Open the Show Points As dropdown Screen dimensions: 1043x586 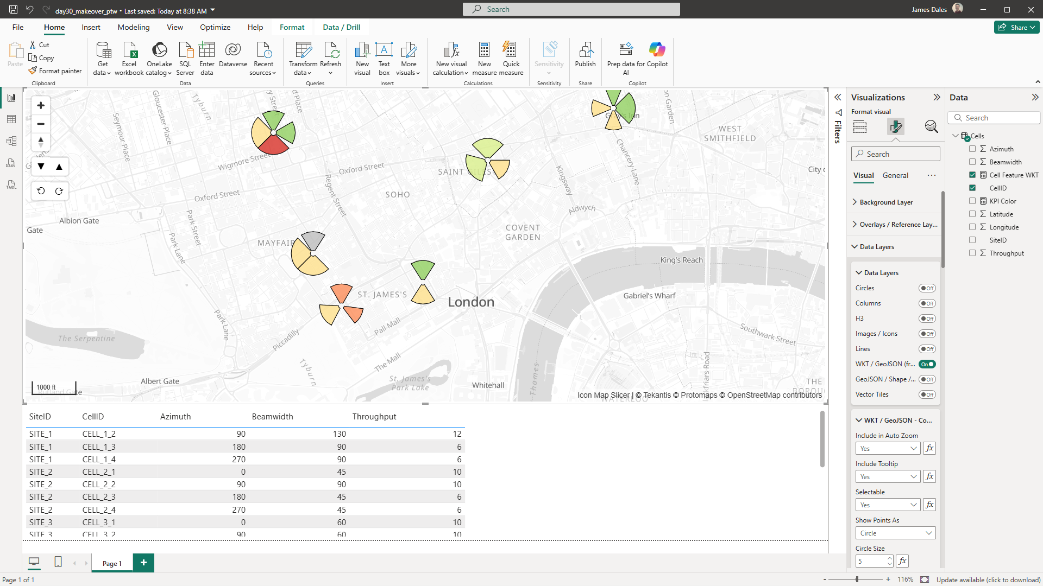coord(895,533)
